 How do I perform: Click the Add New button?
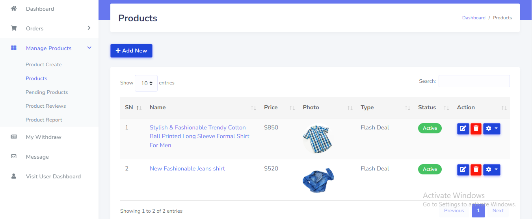[x=131, y=51]
